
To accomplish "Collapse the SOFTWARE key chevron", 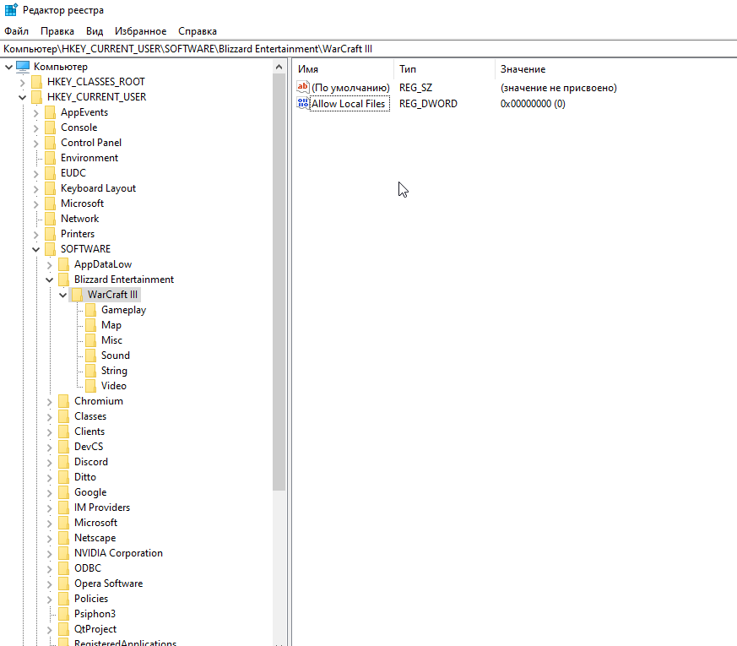I will (x=35, y=249).
